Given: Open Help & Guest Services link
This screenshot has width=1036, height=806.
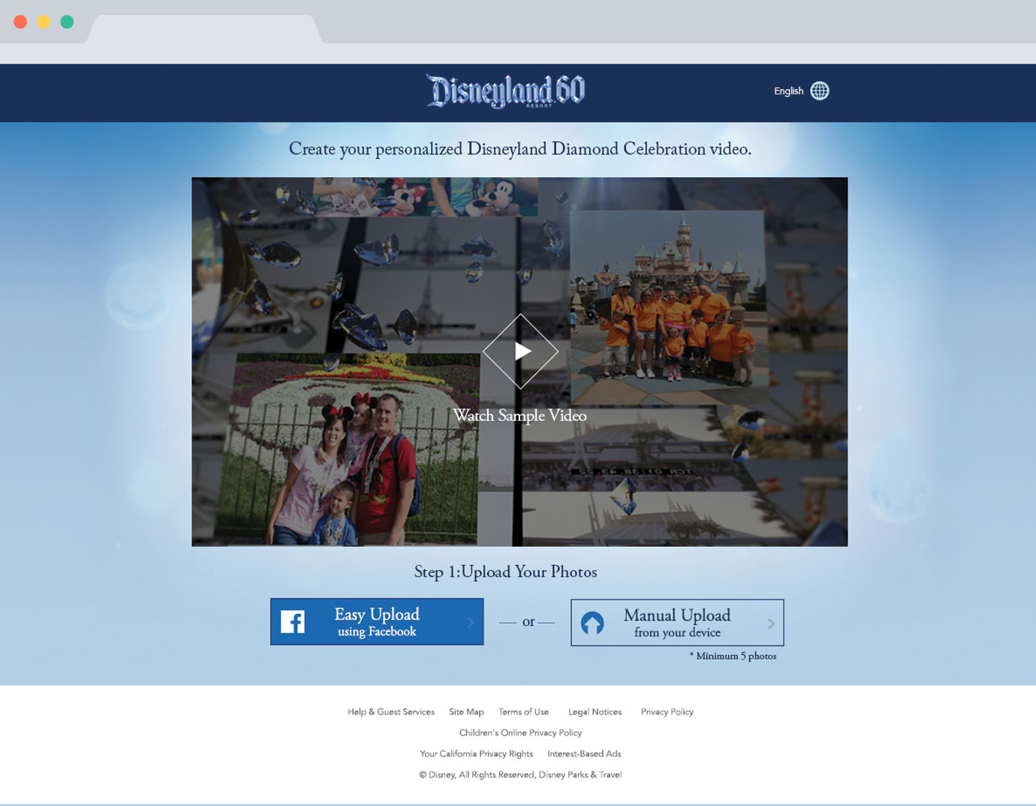Looking at the screenshot, I should (391, 711).
